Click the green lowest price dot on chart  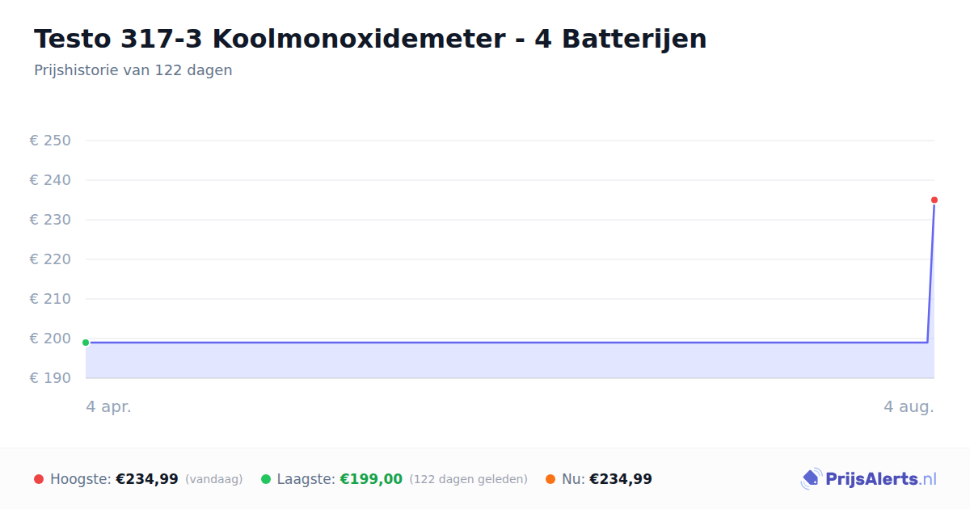tap(86, 343)
